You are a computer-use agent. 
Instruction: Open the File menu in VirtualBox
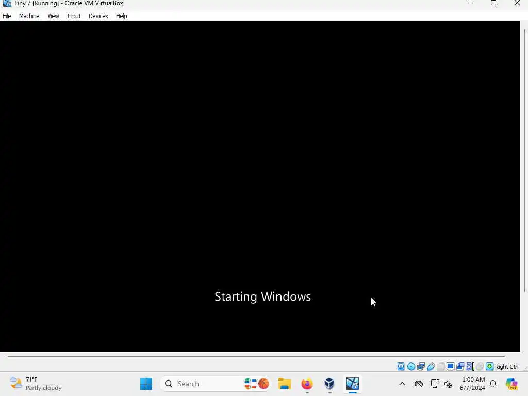click(x=7, y=16)
